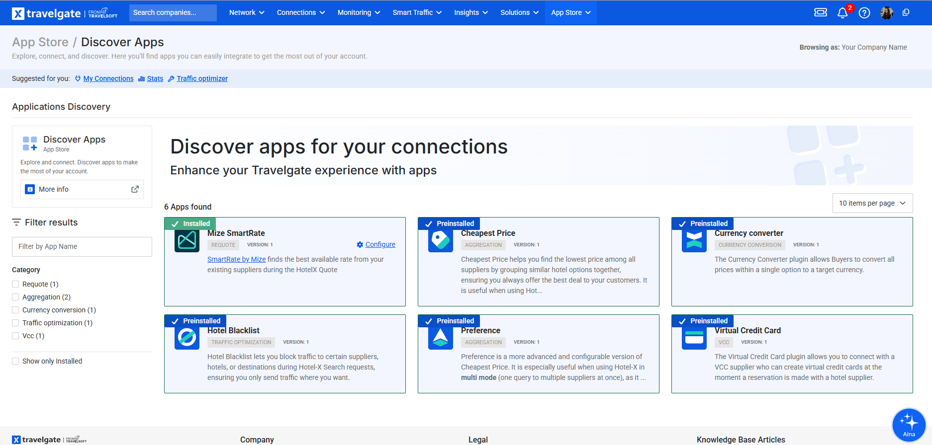
Task: Expand the Solutions menu
Action: click(519, 12)
